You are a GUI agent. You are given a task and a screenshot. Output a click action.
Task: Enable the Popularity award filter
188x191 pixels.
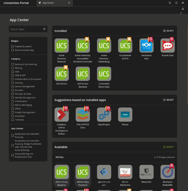(x=12, y=46)
